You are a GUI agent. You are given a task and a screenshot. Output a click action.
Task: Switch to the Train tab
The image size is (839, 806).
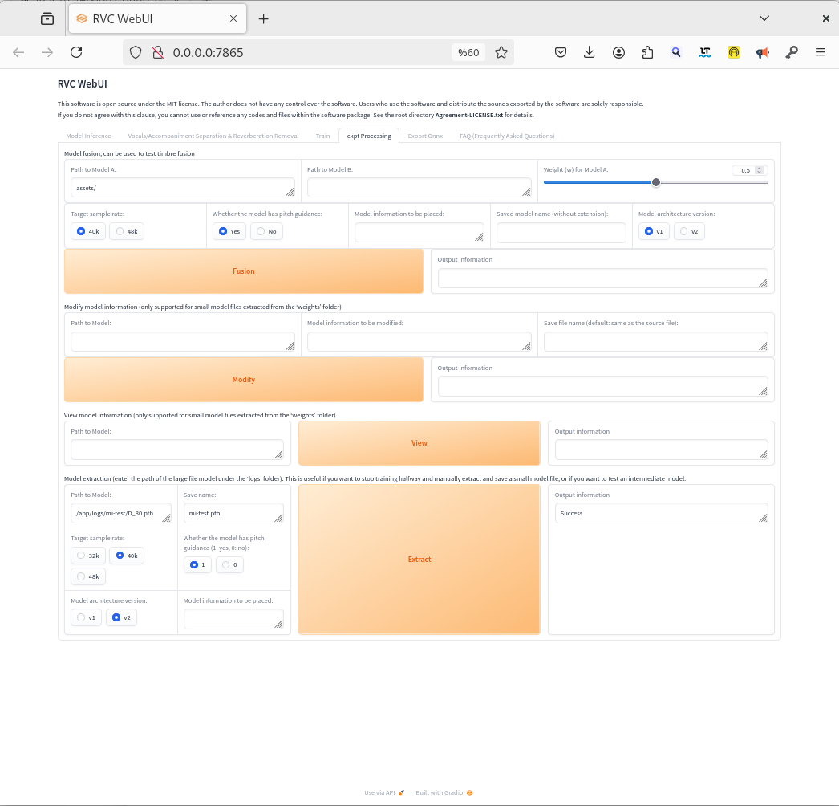point(322,136)
